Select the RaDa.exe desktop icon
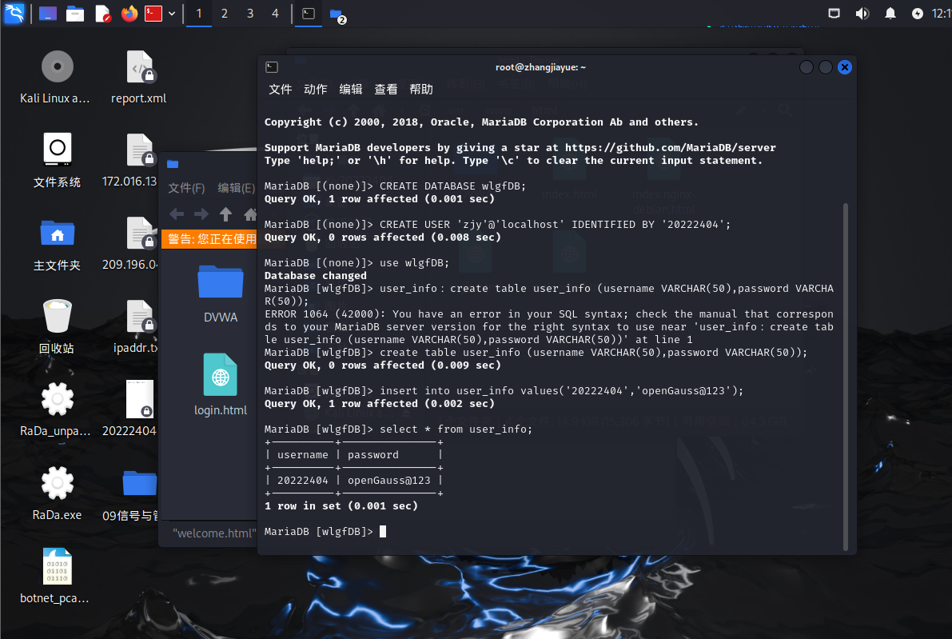The width and height of the screenshot is (952, 639). [x=57, y=493]
